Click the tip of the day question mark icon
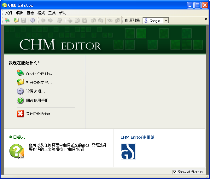Viewport: 210px width, 179px height. coord(17,151)
